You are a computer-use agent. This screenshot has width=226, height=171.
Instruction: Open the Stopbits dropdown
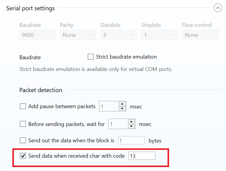click(x=159, y=35)
